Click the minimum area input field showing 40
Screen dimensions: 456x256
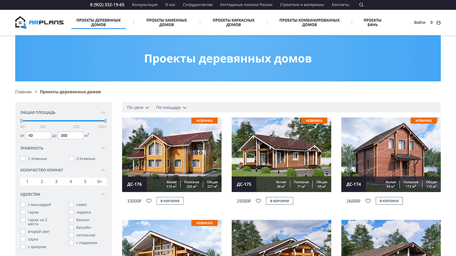point(38,135)
